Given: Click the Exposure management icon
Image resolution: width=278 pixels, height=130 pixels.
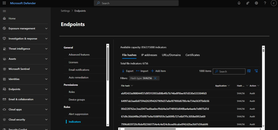Looking at the screenshot, I should click(4, 28).
